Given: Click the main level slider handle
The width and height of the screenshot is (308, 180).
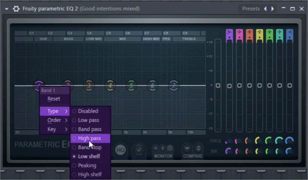Looking at the screenshot, I should [218, 86].
